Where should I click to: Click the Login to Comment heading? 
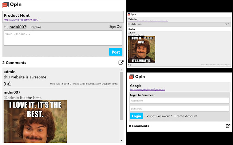pyautogui.click(x=142, y=95)
